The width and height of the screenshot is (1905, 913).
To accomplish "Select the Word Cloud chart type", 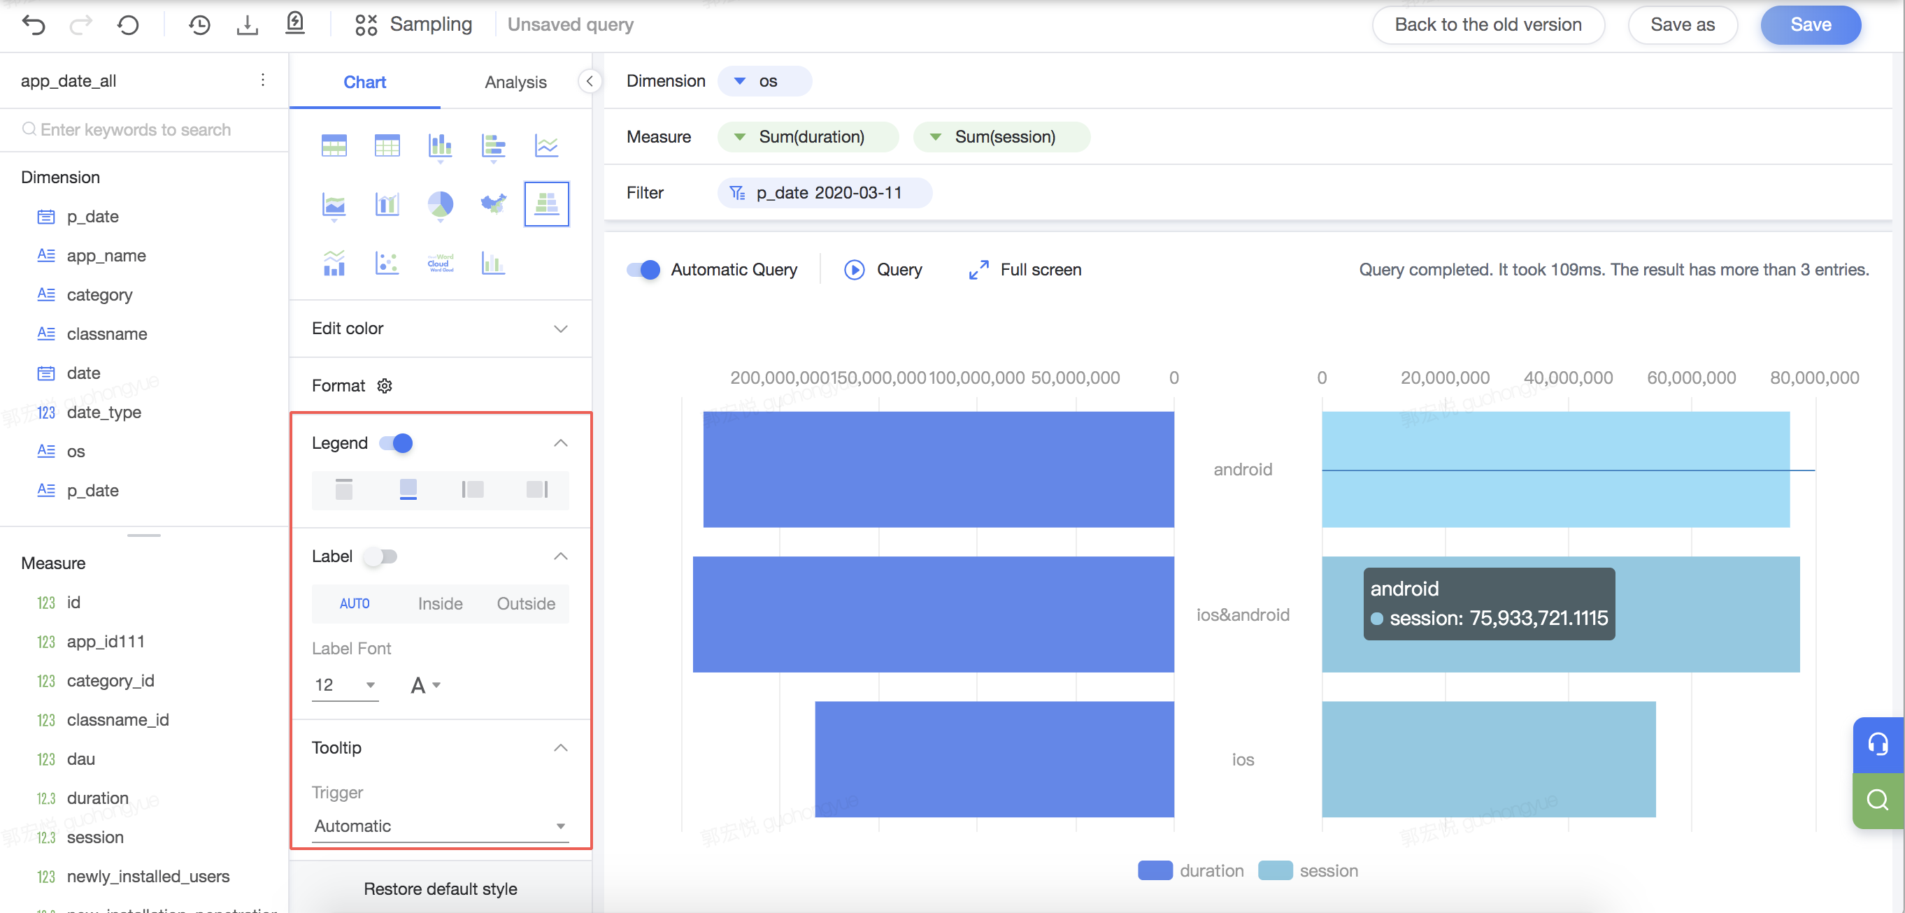I will click(x=441, y=262).
